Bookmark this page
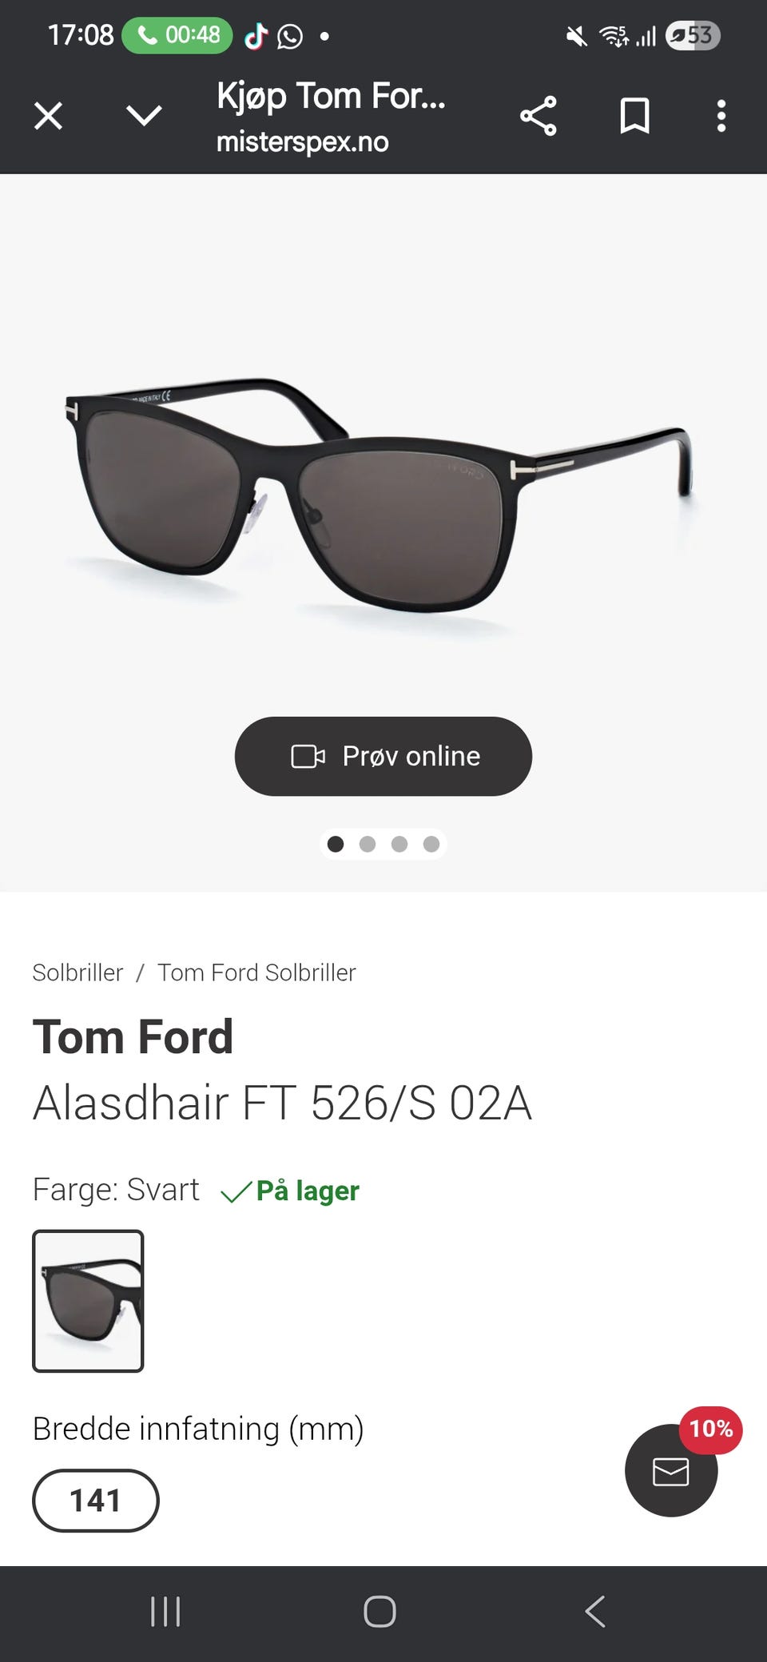The image size is (767, 1662). (x=634, y=116)
